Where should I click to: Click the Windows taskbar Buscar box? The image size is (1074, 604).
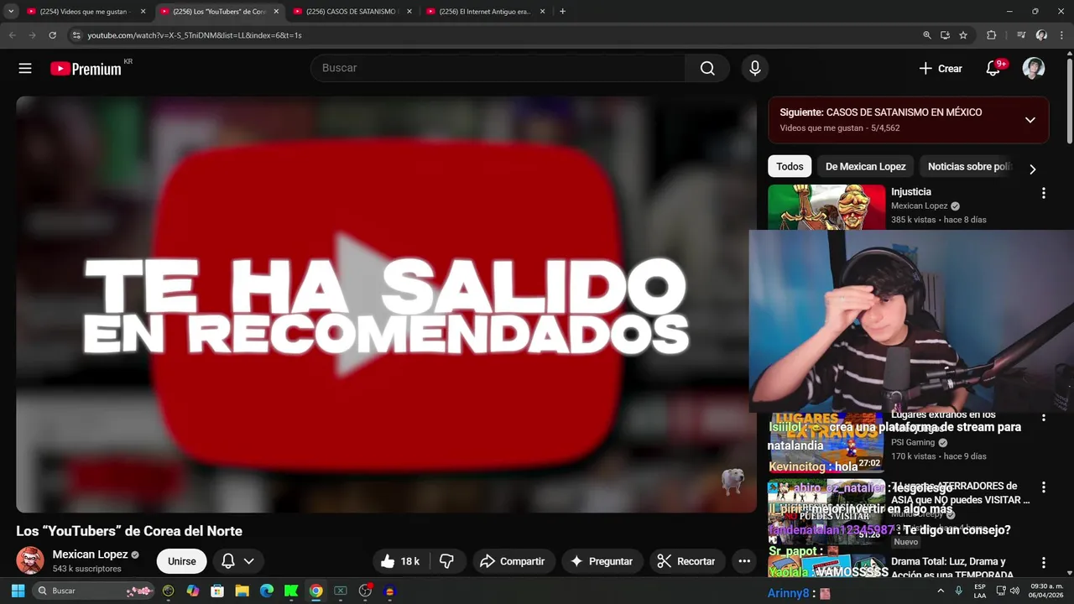[x=95, y=591]
